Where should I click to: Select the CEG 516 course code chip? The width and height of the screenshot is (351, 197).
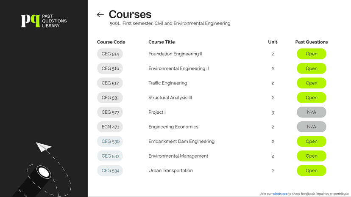point(110,68)
